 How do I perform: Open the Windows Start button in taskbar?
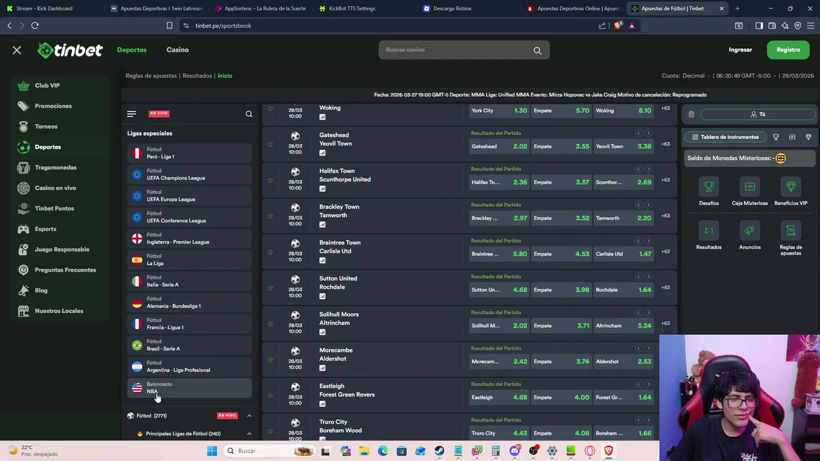coord(212,451)
